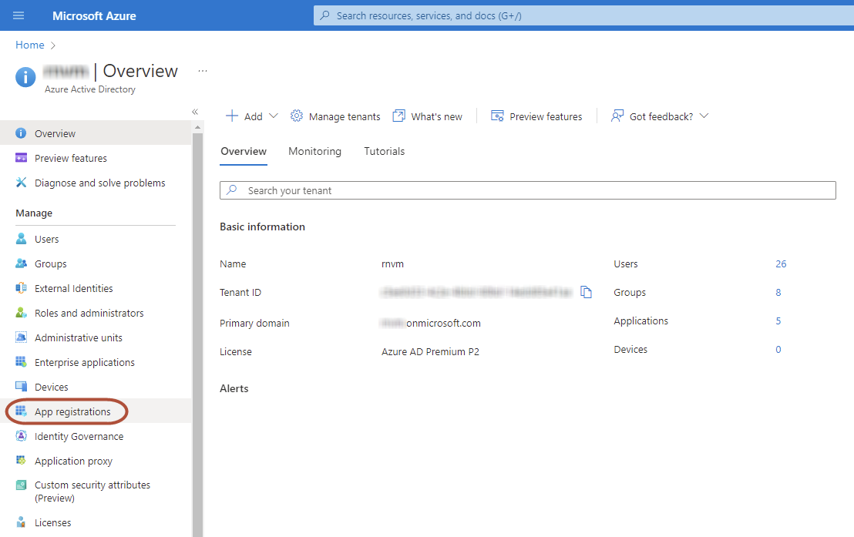Click the Overview info icon in sidebar

pos(21,133)
